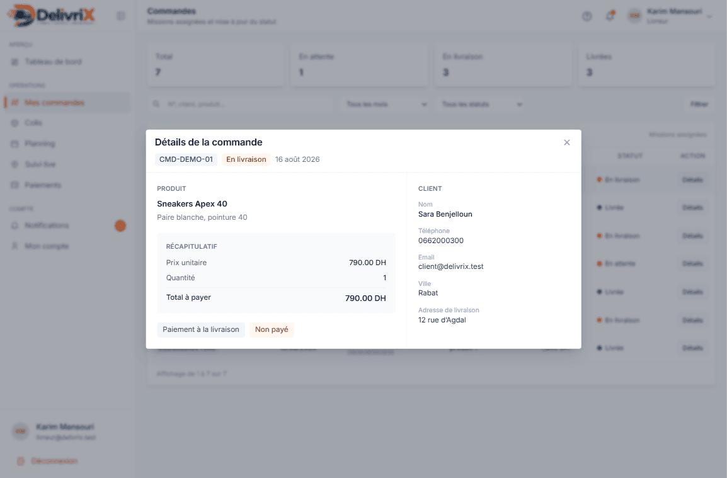
Task: Open Détails for the En attente order
Action: [x=692, y=264]
